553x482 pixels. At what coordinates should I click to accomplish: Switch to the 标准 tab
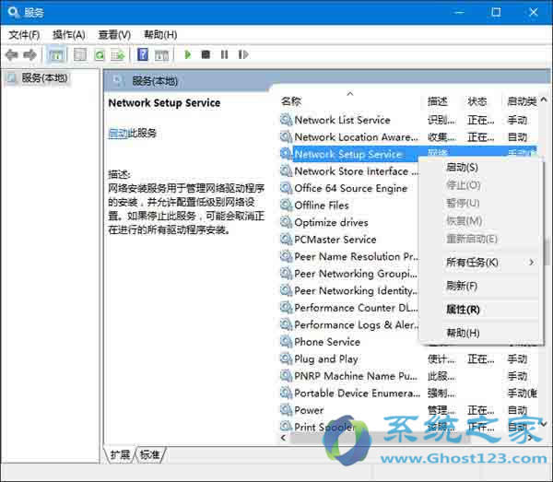coord(149,454)
